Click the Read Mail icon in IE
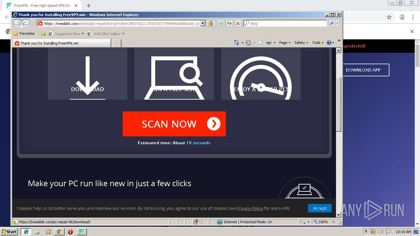The image size is (420, 236). click(x=261, y=43)
